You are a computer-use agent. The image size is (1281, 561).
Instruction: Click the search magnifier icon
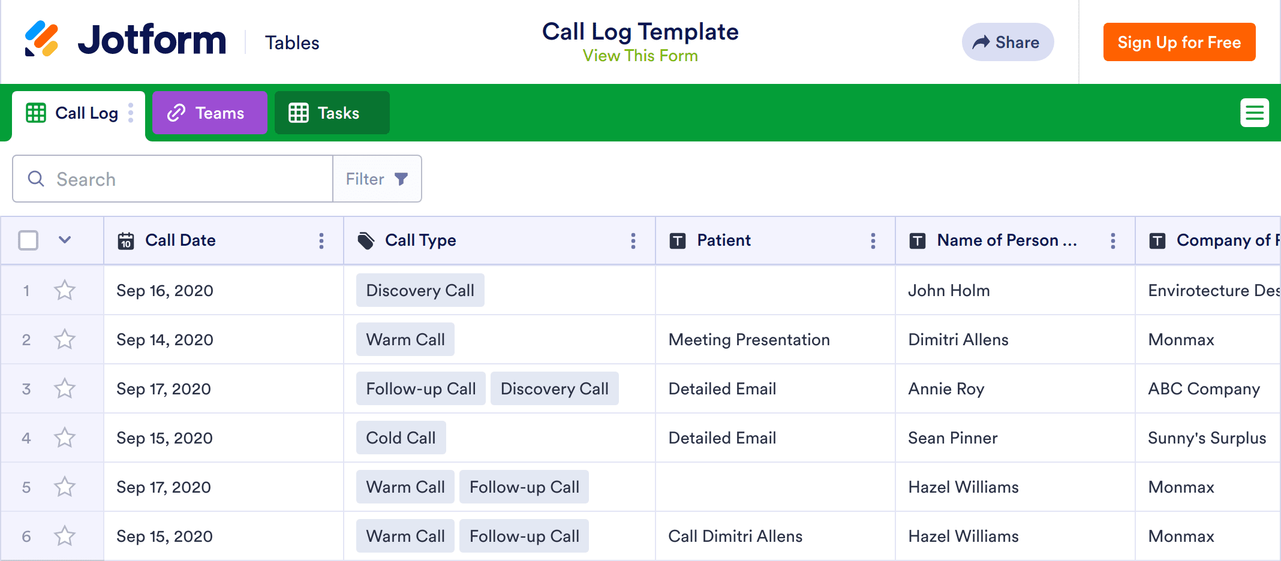[36, 179]
